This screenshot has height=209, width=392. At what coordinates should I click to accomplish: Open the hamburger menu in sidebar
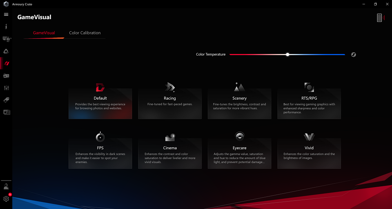click(x=6, y=14)
